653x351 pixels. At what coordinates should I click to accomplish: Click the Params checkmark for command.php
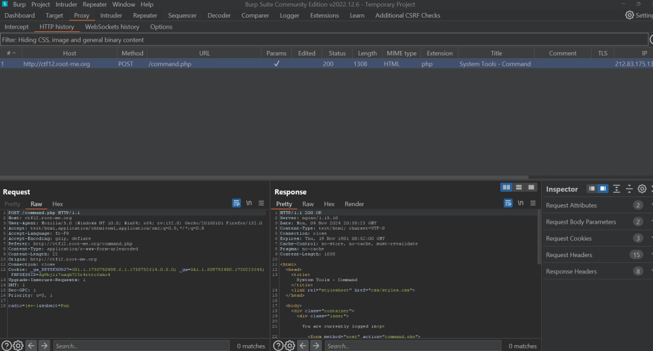[x=276, y=64]
